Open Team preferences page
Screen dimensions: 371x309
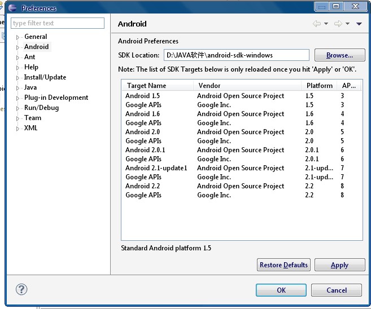tap(33, 118)
